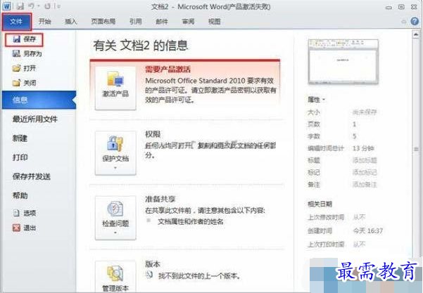Viewport: 423px width, 293px height.
Task: Open the 文件 tab
Action: [x=16, y=22]
